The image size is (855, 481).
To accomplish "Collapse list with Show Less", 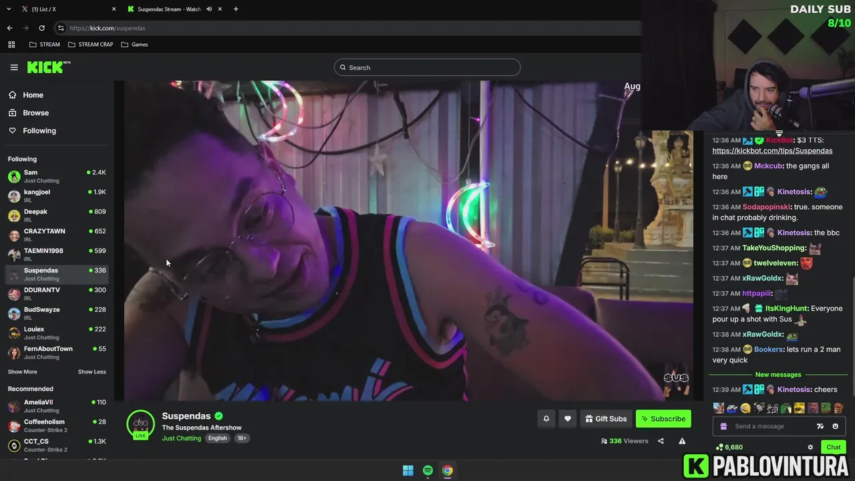I will [x=92, y=372].
